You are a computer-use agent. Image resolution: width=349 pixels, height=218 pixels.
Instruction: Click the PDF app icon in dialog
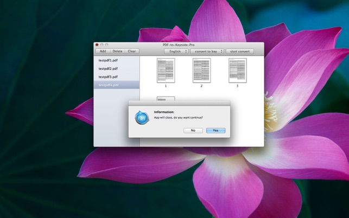click(x=142, y=118)
